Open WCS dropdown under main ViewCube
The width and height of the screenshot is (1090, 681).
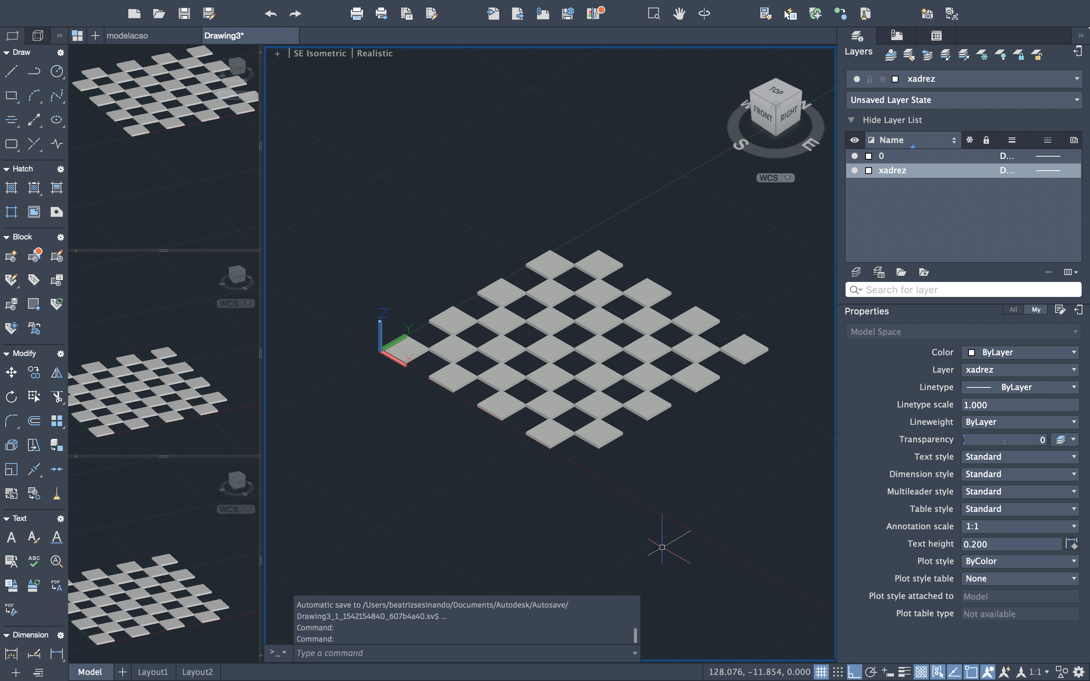click(775, 178)
